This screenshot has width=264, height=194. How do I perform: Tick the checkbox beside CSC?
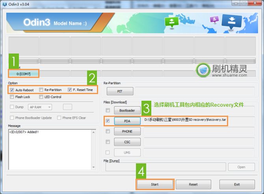pos(108,142)
